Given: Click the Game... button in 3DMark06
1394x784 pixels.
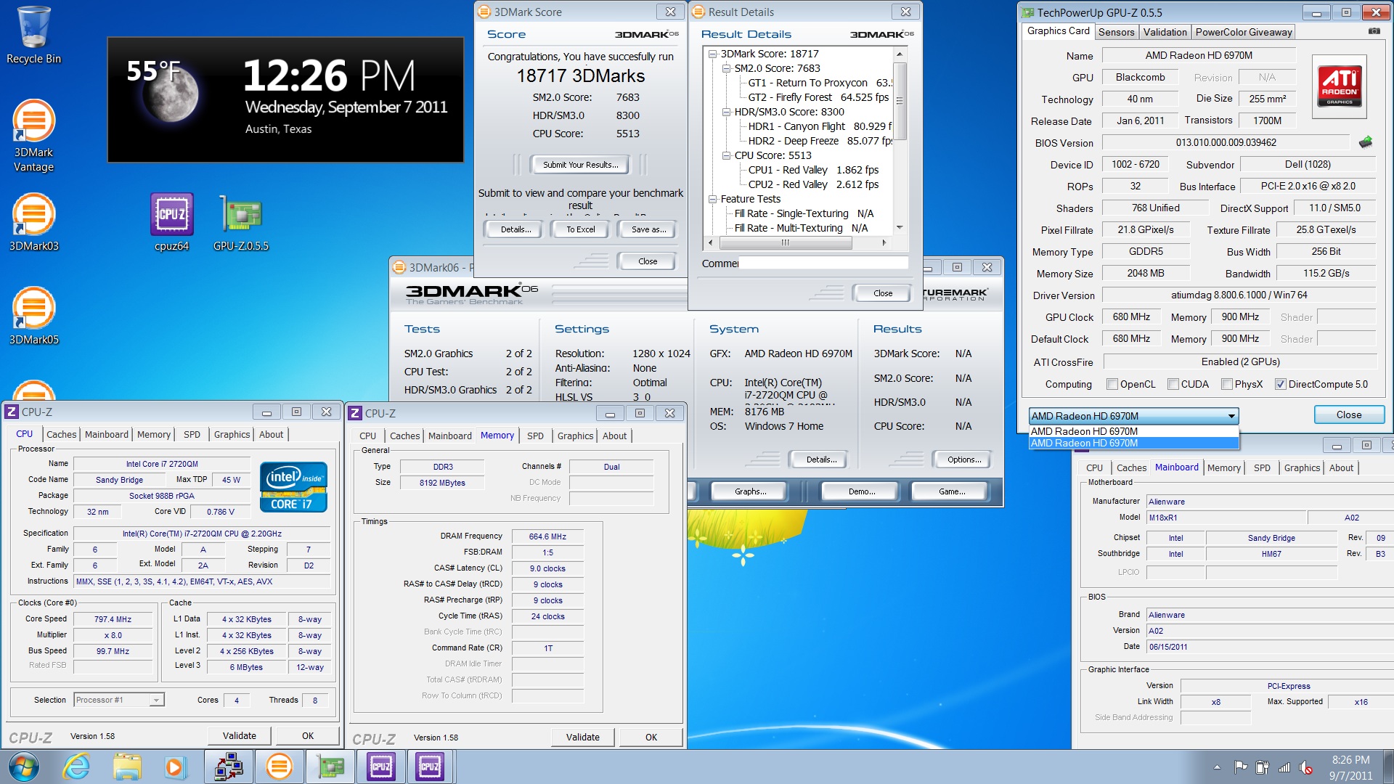Looking at the screenshot, I should [951, 491].
